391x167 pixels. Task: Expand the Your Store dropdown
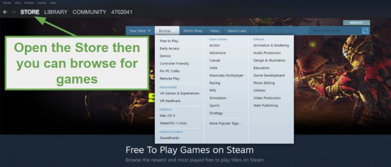pos(140,31)
